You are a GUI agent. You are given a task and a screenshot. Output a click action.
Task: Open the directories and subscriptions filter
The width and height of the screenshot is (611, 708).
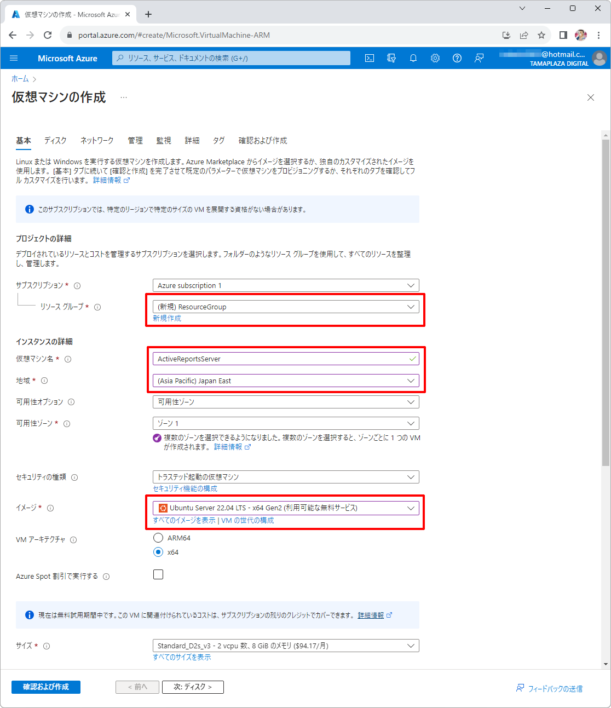click(391, 58)
